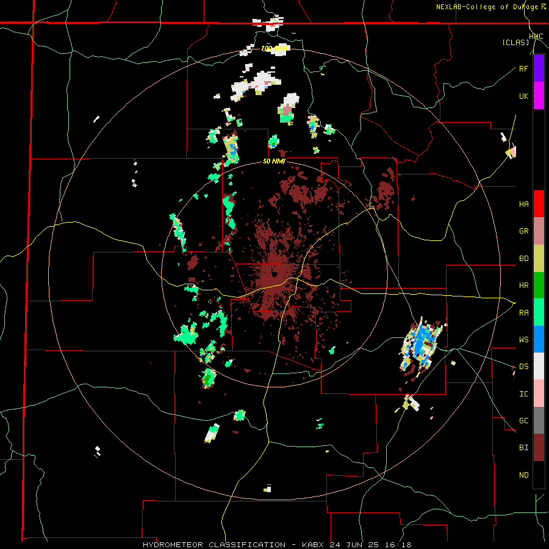This screenshot has height=549, width=549.
Task: Click the "HYDROMETEOR CLASSIFICATION" title text
Action: pos(214,545)
